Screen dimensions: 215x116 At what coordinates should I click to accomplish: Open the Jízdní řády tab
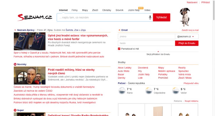point(134,10)
